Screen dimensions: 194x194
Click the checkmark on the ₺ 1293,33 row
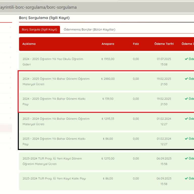(x=186, y=119)
